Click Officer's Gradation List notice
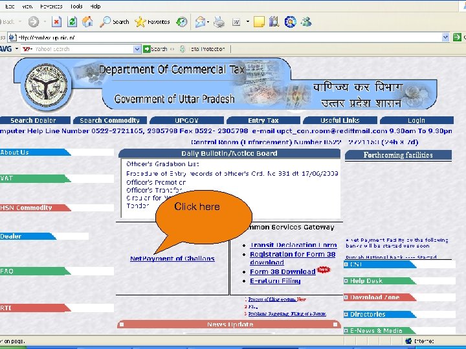The image size is (466, 349). pyautogui.click(x=162, y=164)
